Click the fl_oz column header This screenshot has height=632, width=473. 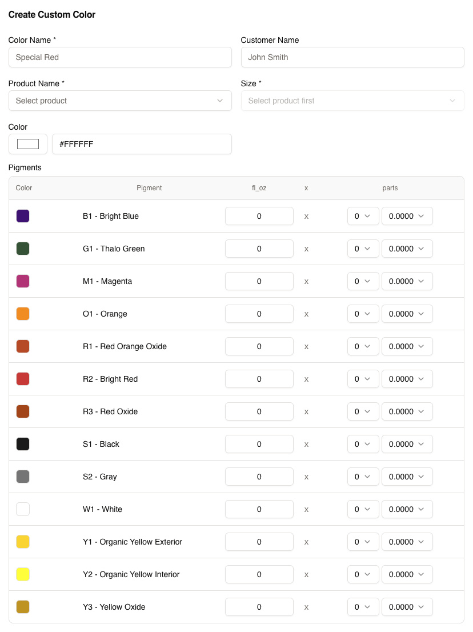259,188
